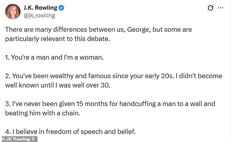The image size is (231, 142).
Task: Click the word 'handcuffing' in point three
Action: point(137,104)
